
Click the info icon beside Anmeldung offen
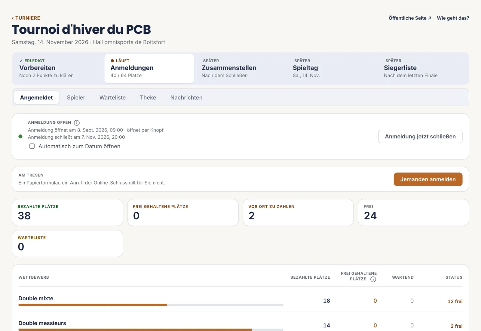tap(77, 123)
